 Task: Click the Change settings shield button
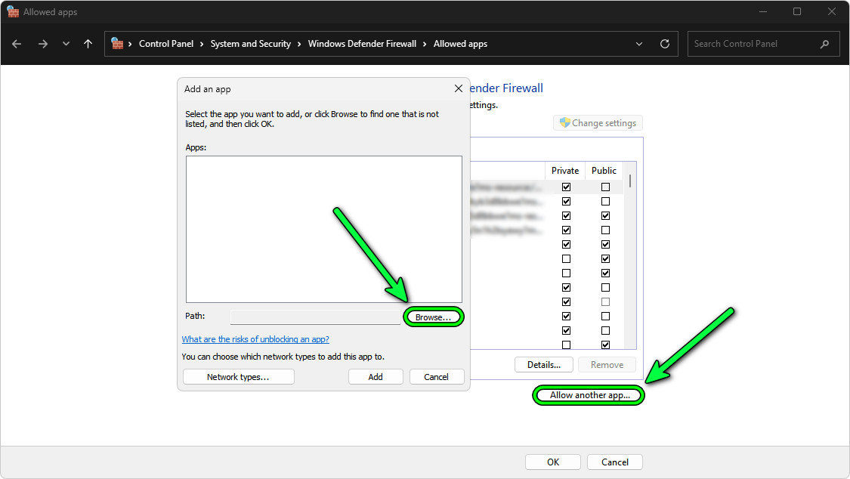pos(598,123)
